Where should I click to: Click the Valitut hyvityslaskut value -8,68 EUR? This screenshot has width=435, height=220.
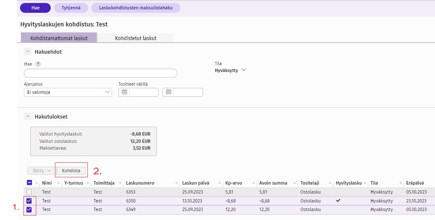click(140, 134)
